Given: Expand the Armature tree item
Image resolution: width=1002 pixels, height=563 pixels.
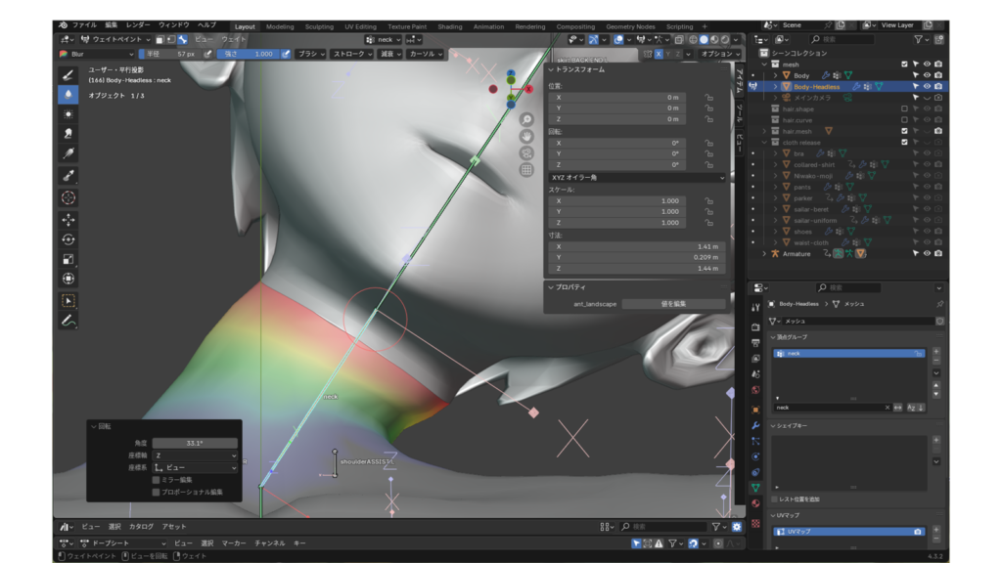Looking at the screenshot, I should pyautogui.click(x=765, y=254).
